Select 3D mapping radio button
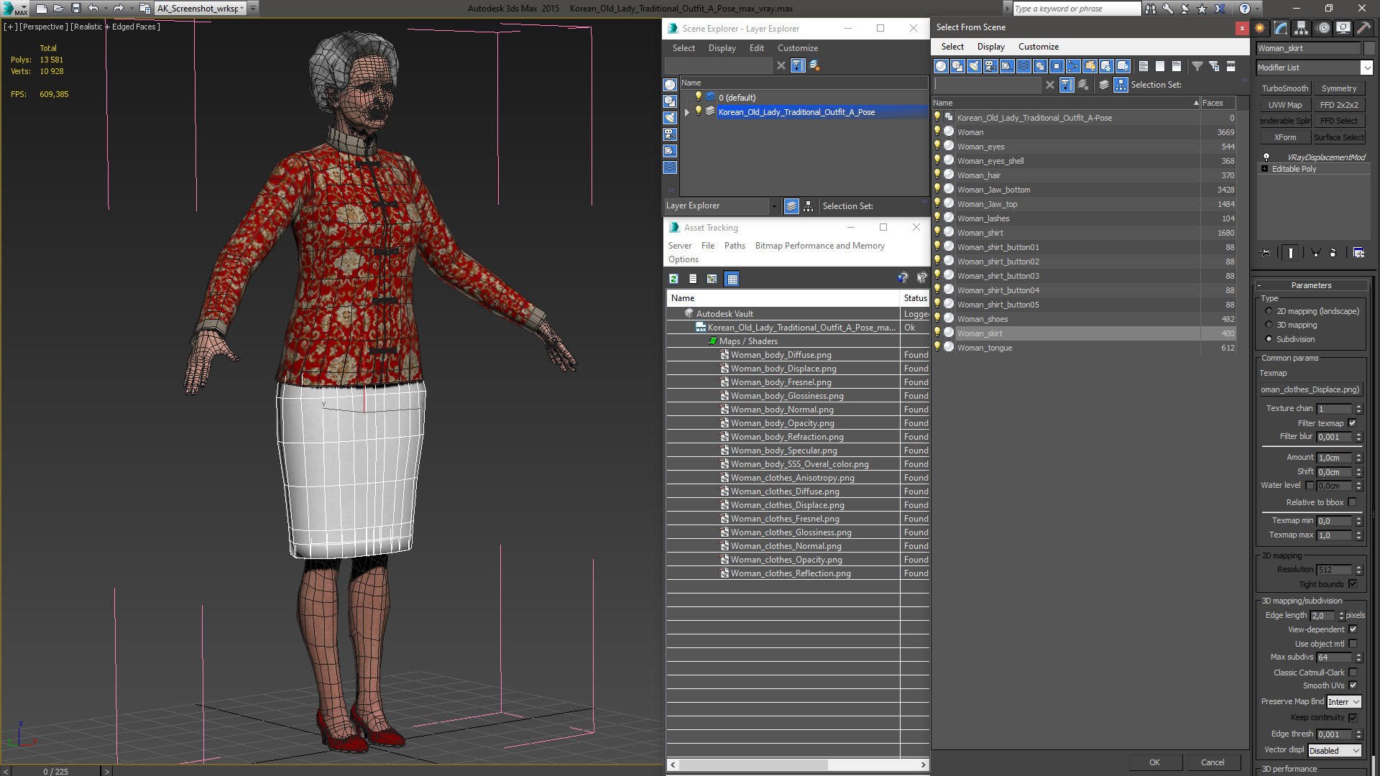This screenshot has width=1380, height=776. pyautogui.click(x=1269, y=325)
